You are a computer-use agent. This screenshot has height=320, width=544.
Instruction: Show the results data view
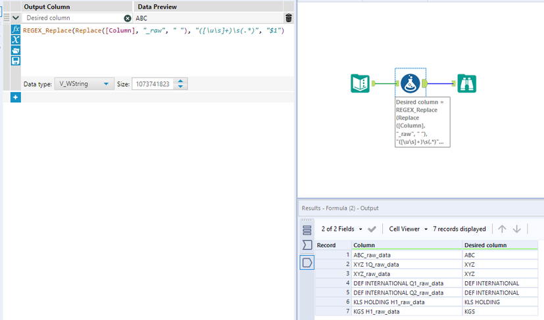click(307, 262)
